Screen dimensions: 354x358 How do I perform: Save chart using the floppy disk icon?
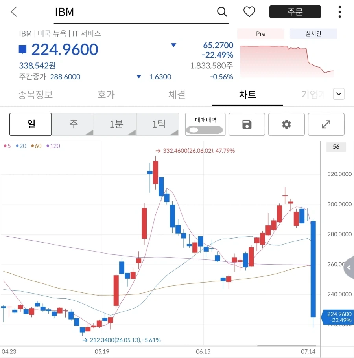click(x=247, y=124)
